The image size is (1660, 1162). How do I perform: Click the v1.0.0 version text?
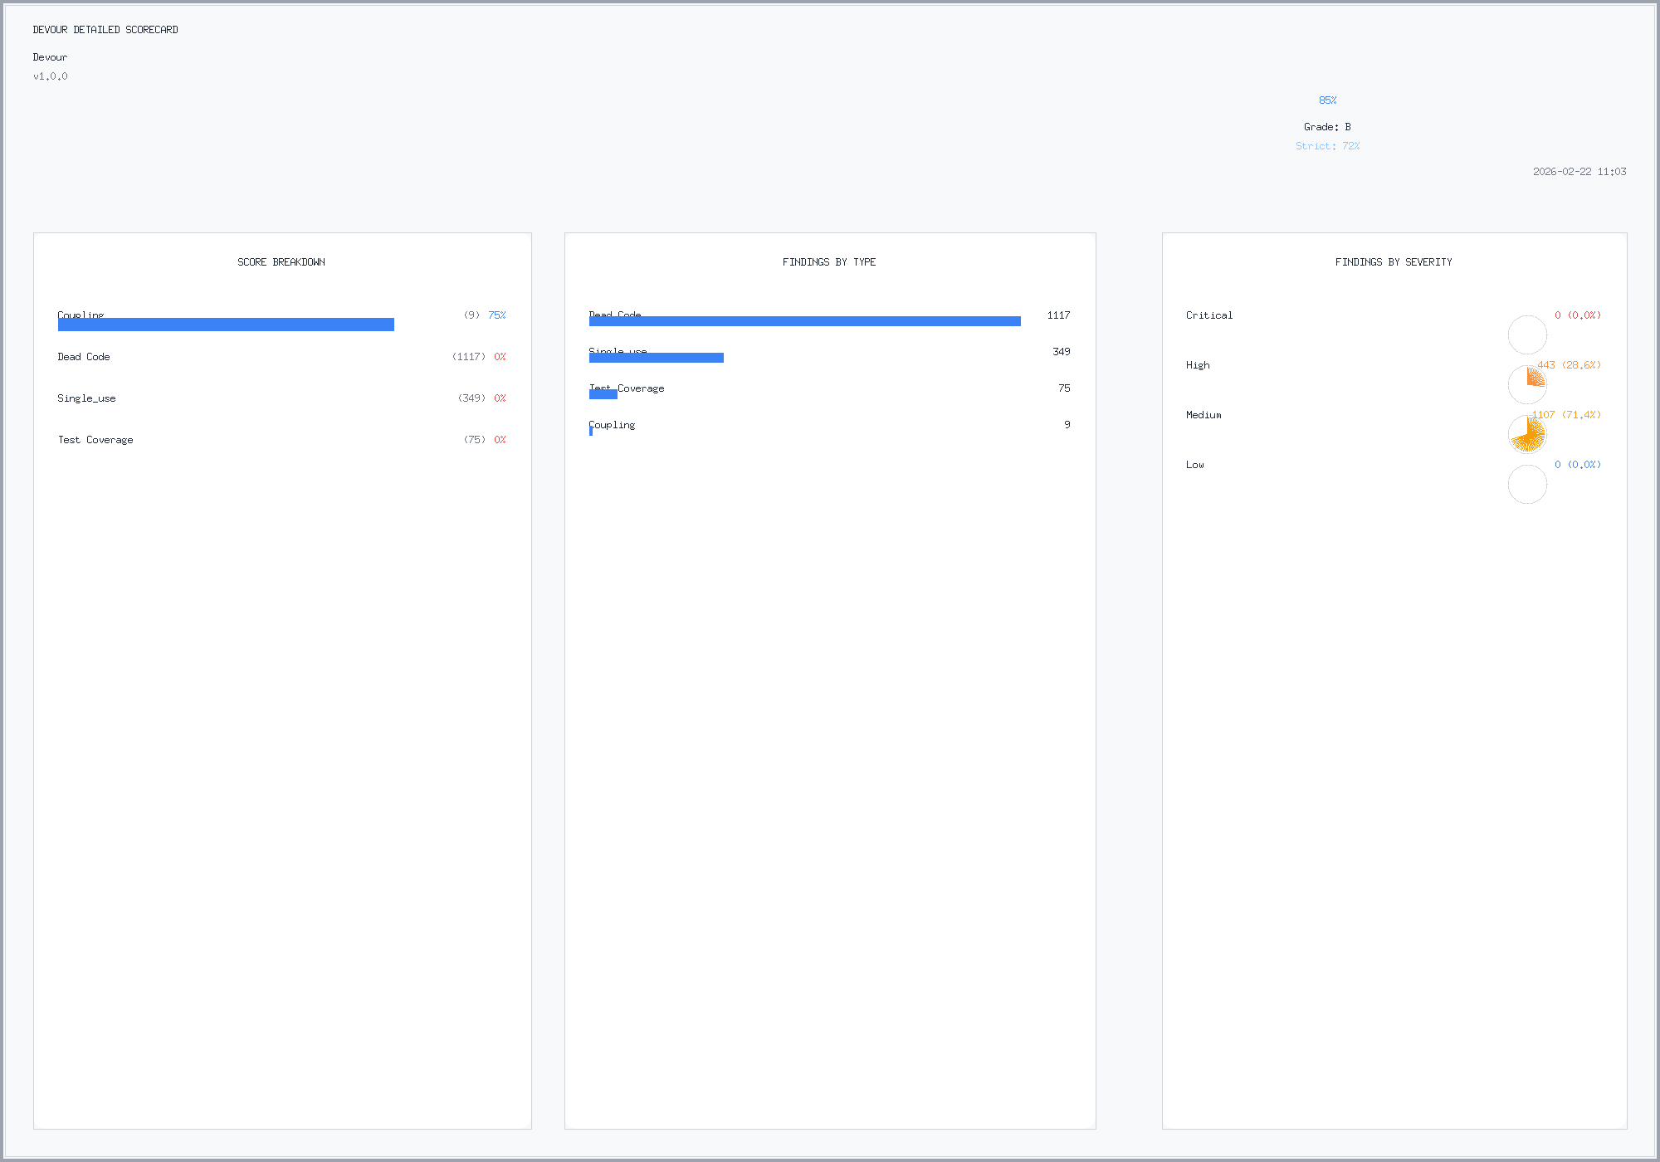[x=51, y=76]
